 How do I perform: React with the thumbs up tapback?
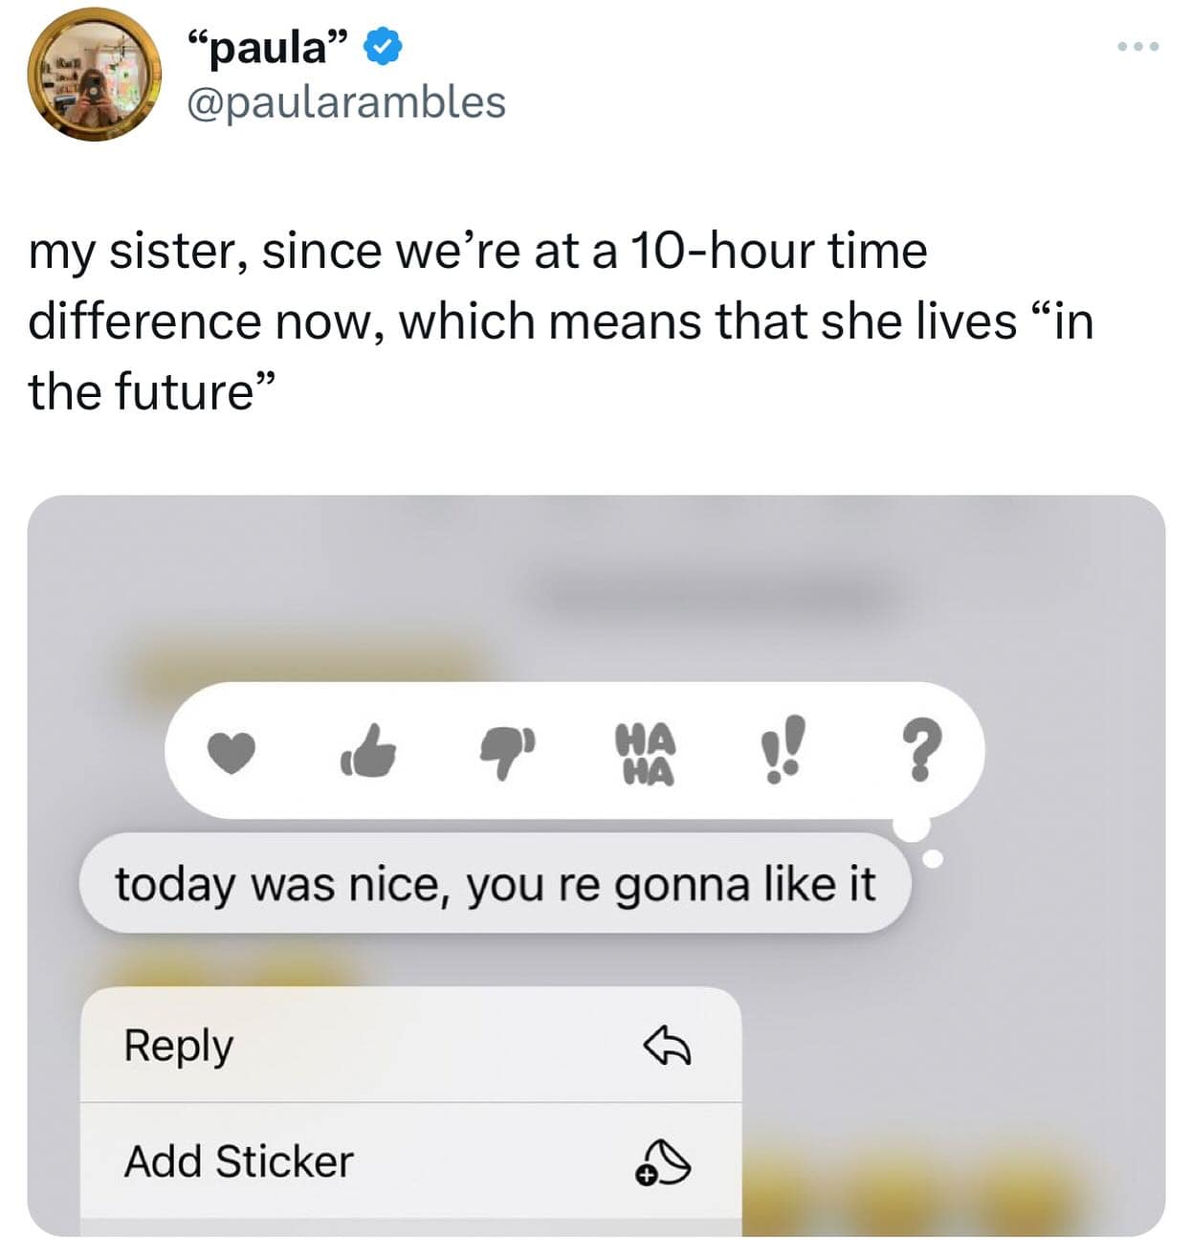368,751
